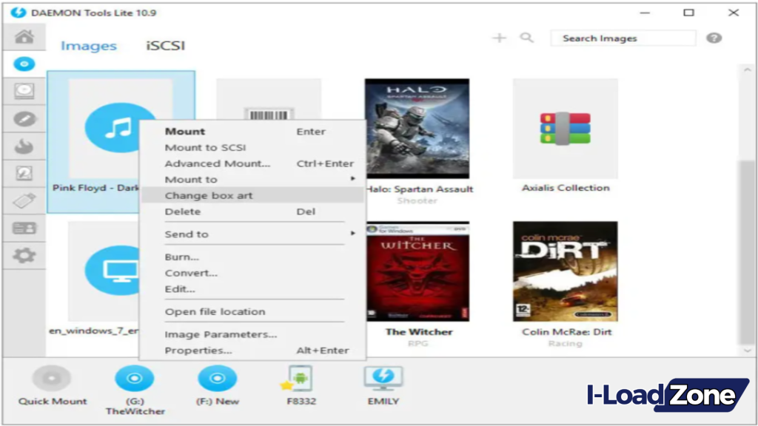Expand the Send to submenu

187,235
